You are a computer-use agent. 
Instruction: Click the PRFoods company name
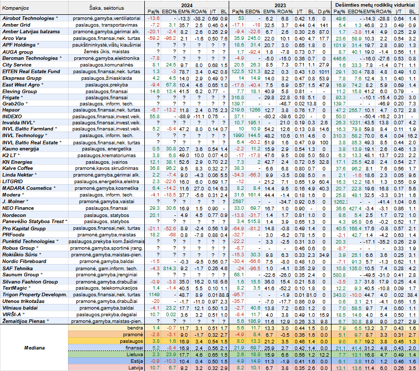pyautogui.click(x=13, y=235)
